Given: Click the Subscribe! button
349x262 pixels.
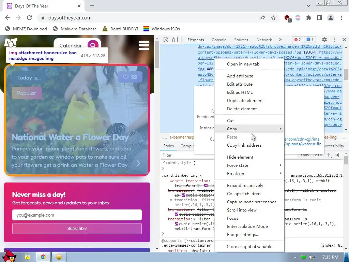Looking at the screenshot, I should [77, 229].
